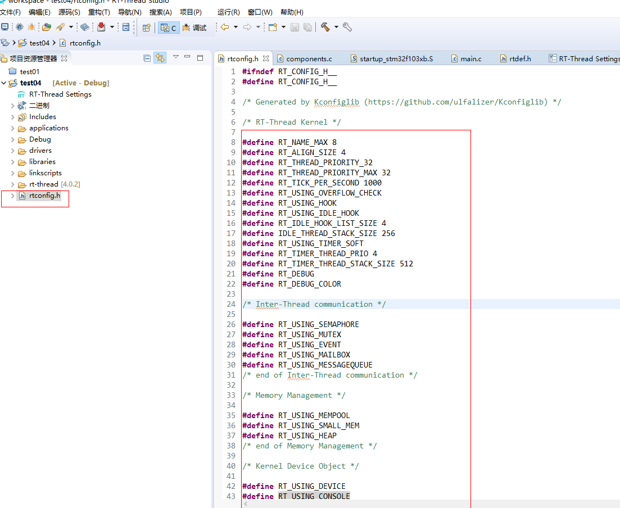
Task: Click the wrench toolbar icon
Action: point(347,27)
